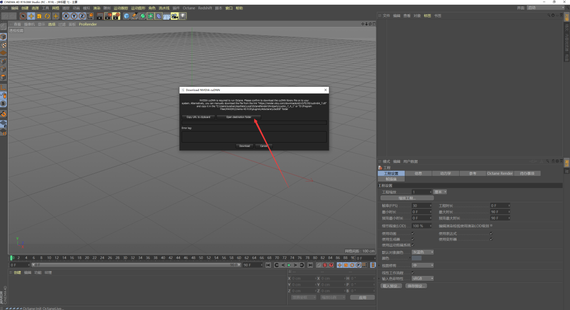Click the snap enable S icon
Image resolution: width=570 pixels, height=310 pixels.
pos(3,104)
